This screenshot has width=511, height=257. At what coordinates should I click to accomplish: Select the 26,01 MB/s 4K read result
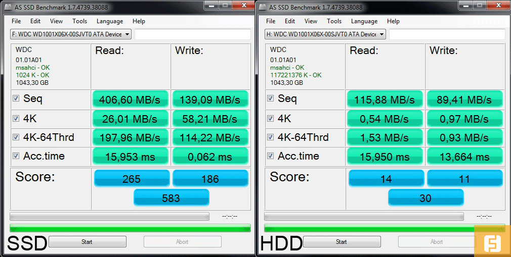click(131, 119)
